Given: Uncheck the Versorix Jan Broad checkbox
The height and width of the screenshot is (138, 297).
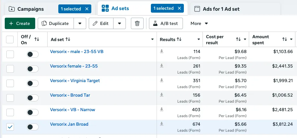Looking at the screenshot, I should [10, 127].
